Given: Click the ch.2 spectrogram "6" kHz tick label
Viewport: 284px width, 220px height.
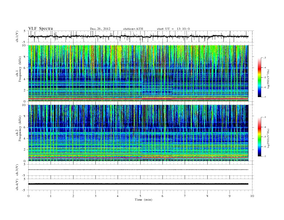Looking at the screenshot, I should pos(25,127).
